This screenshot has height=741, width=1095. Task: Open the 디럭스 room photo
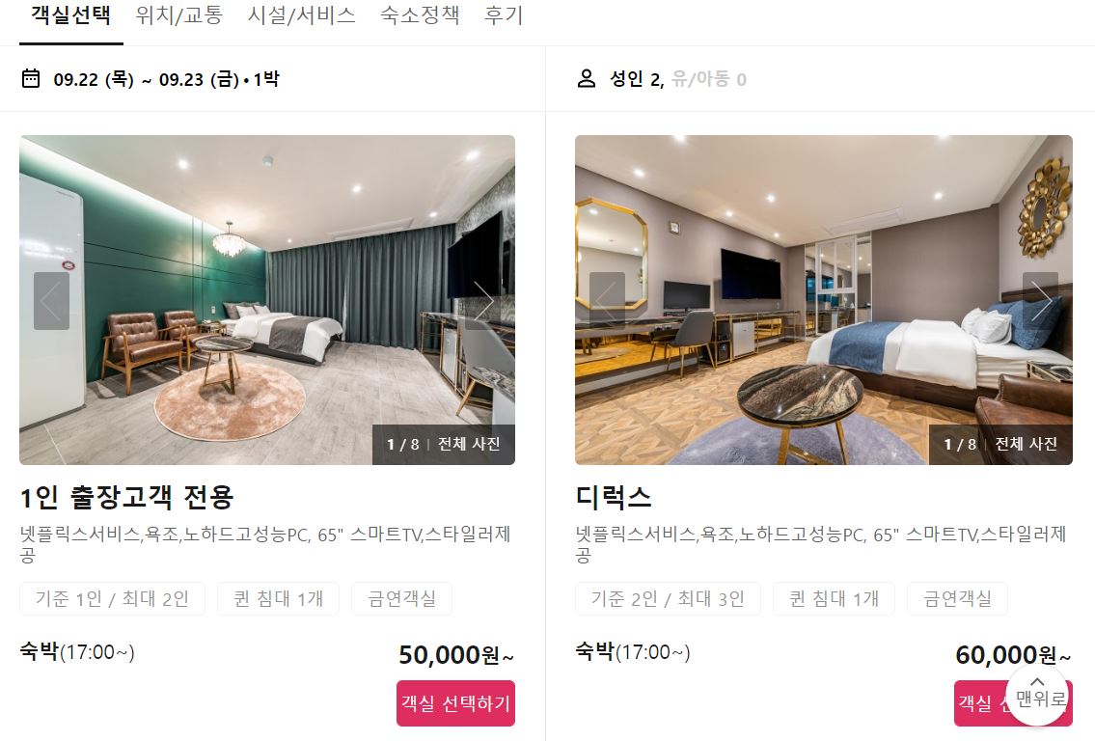point(823,300)
